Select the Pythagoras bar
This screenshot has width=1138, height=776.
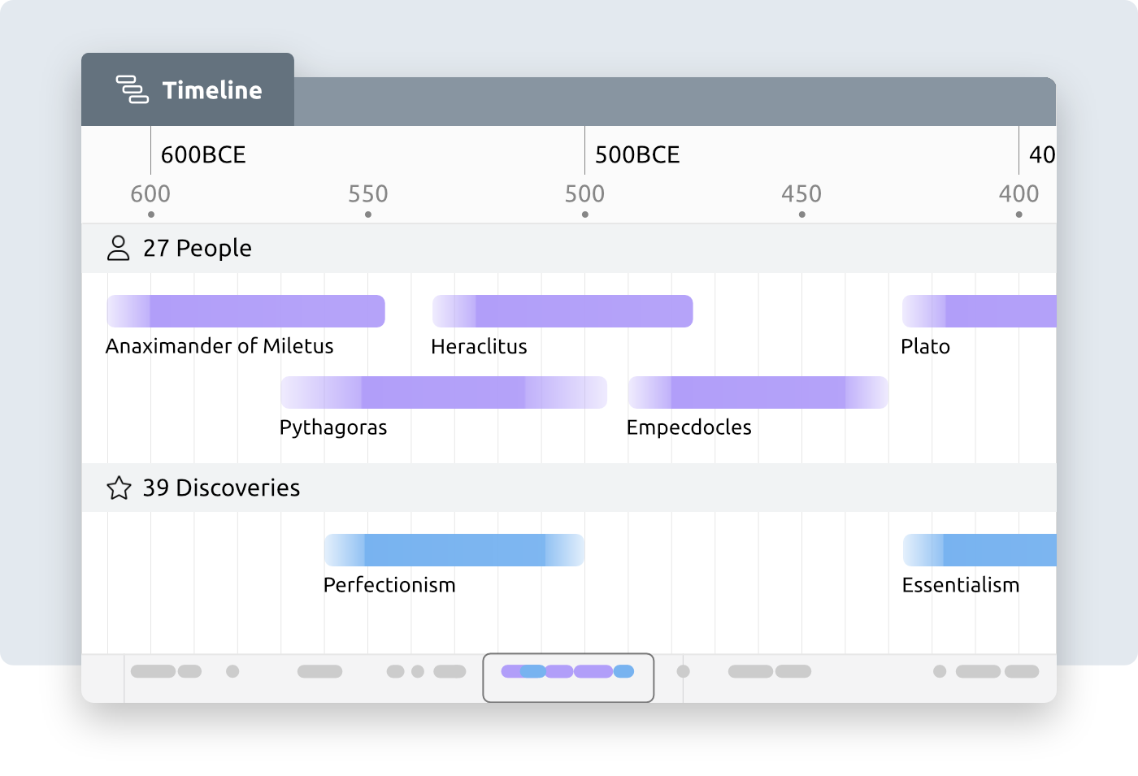tap(444, 392)
